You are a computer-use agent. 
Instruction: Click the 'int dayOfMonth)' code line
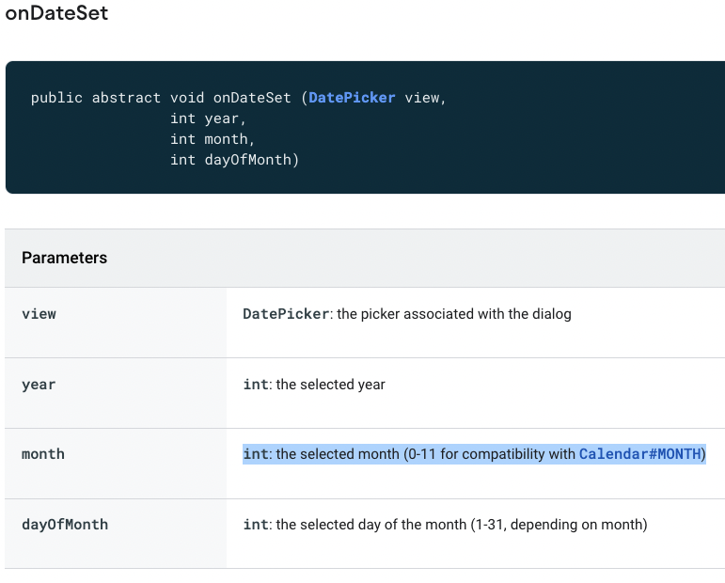click(234, 160)
